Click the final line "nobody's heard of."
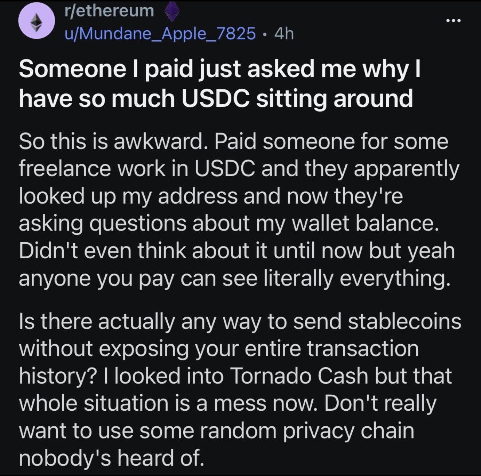Image resolution: width=481 pixels, height=476 pixels. click(x=110, y=458)
